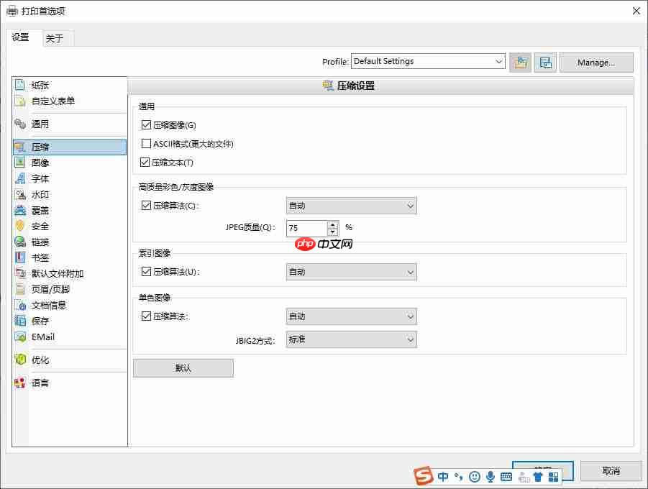Open the 字体 fonts icon
Screen dimensions: 648x489
20,178
